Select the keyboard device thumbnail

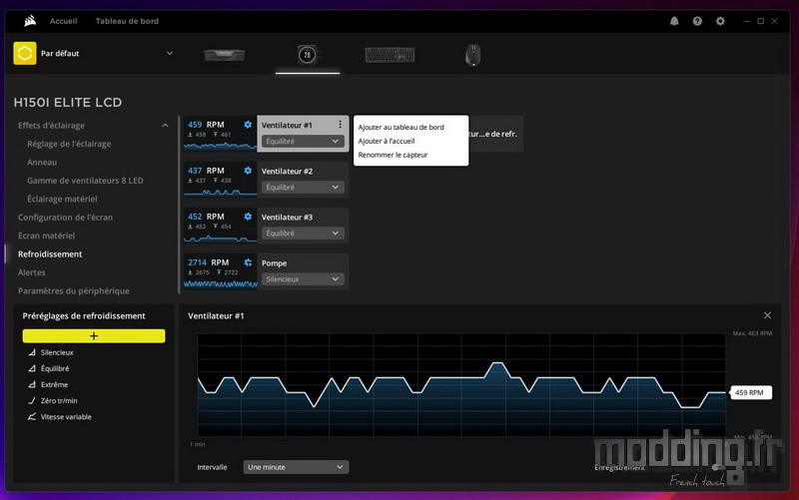(390, 55)
